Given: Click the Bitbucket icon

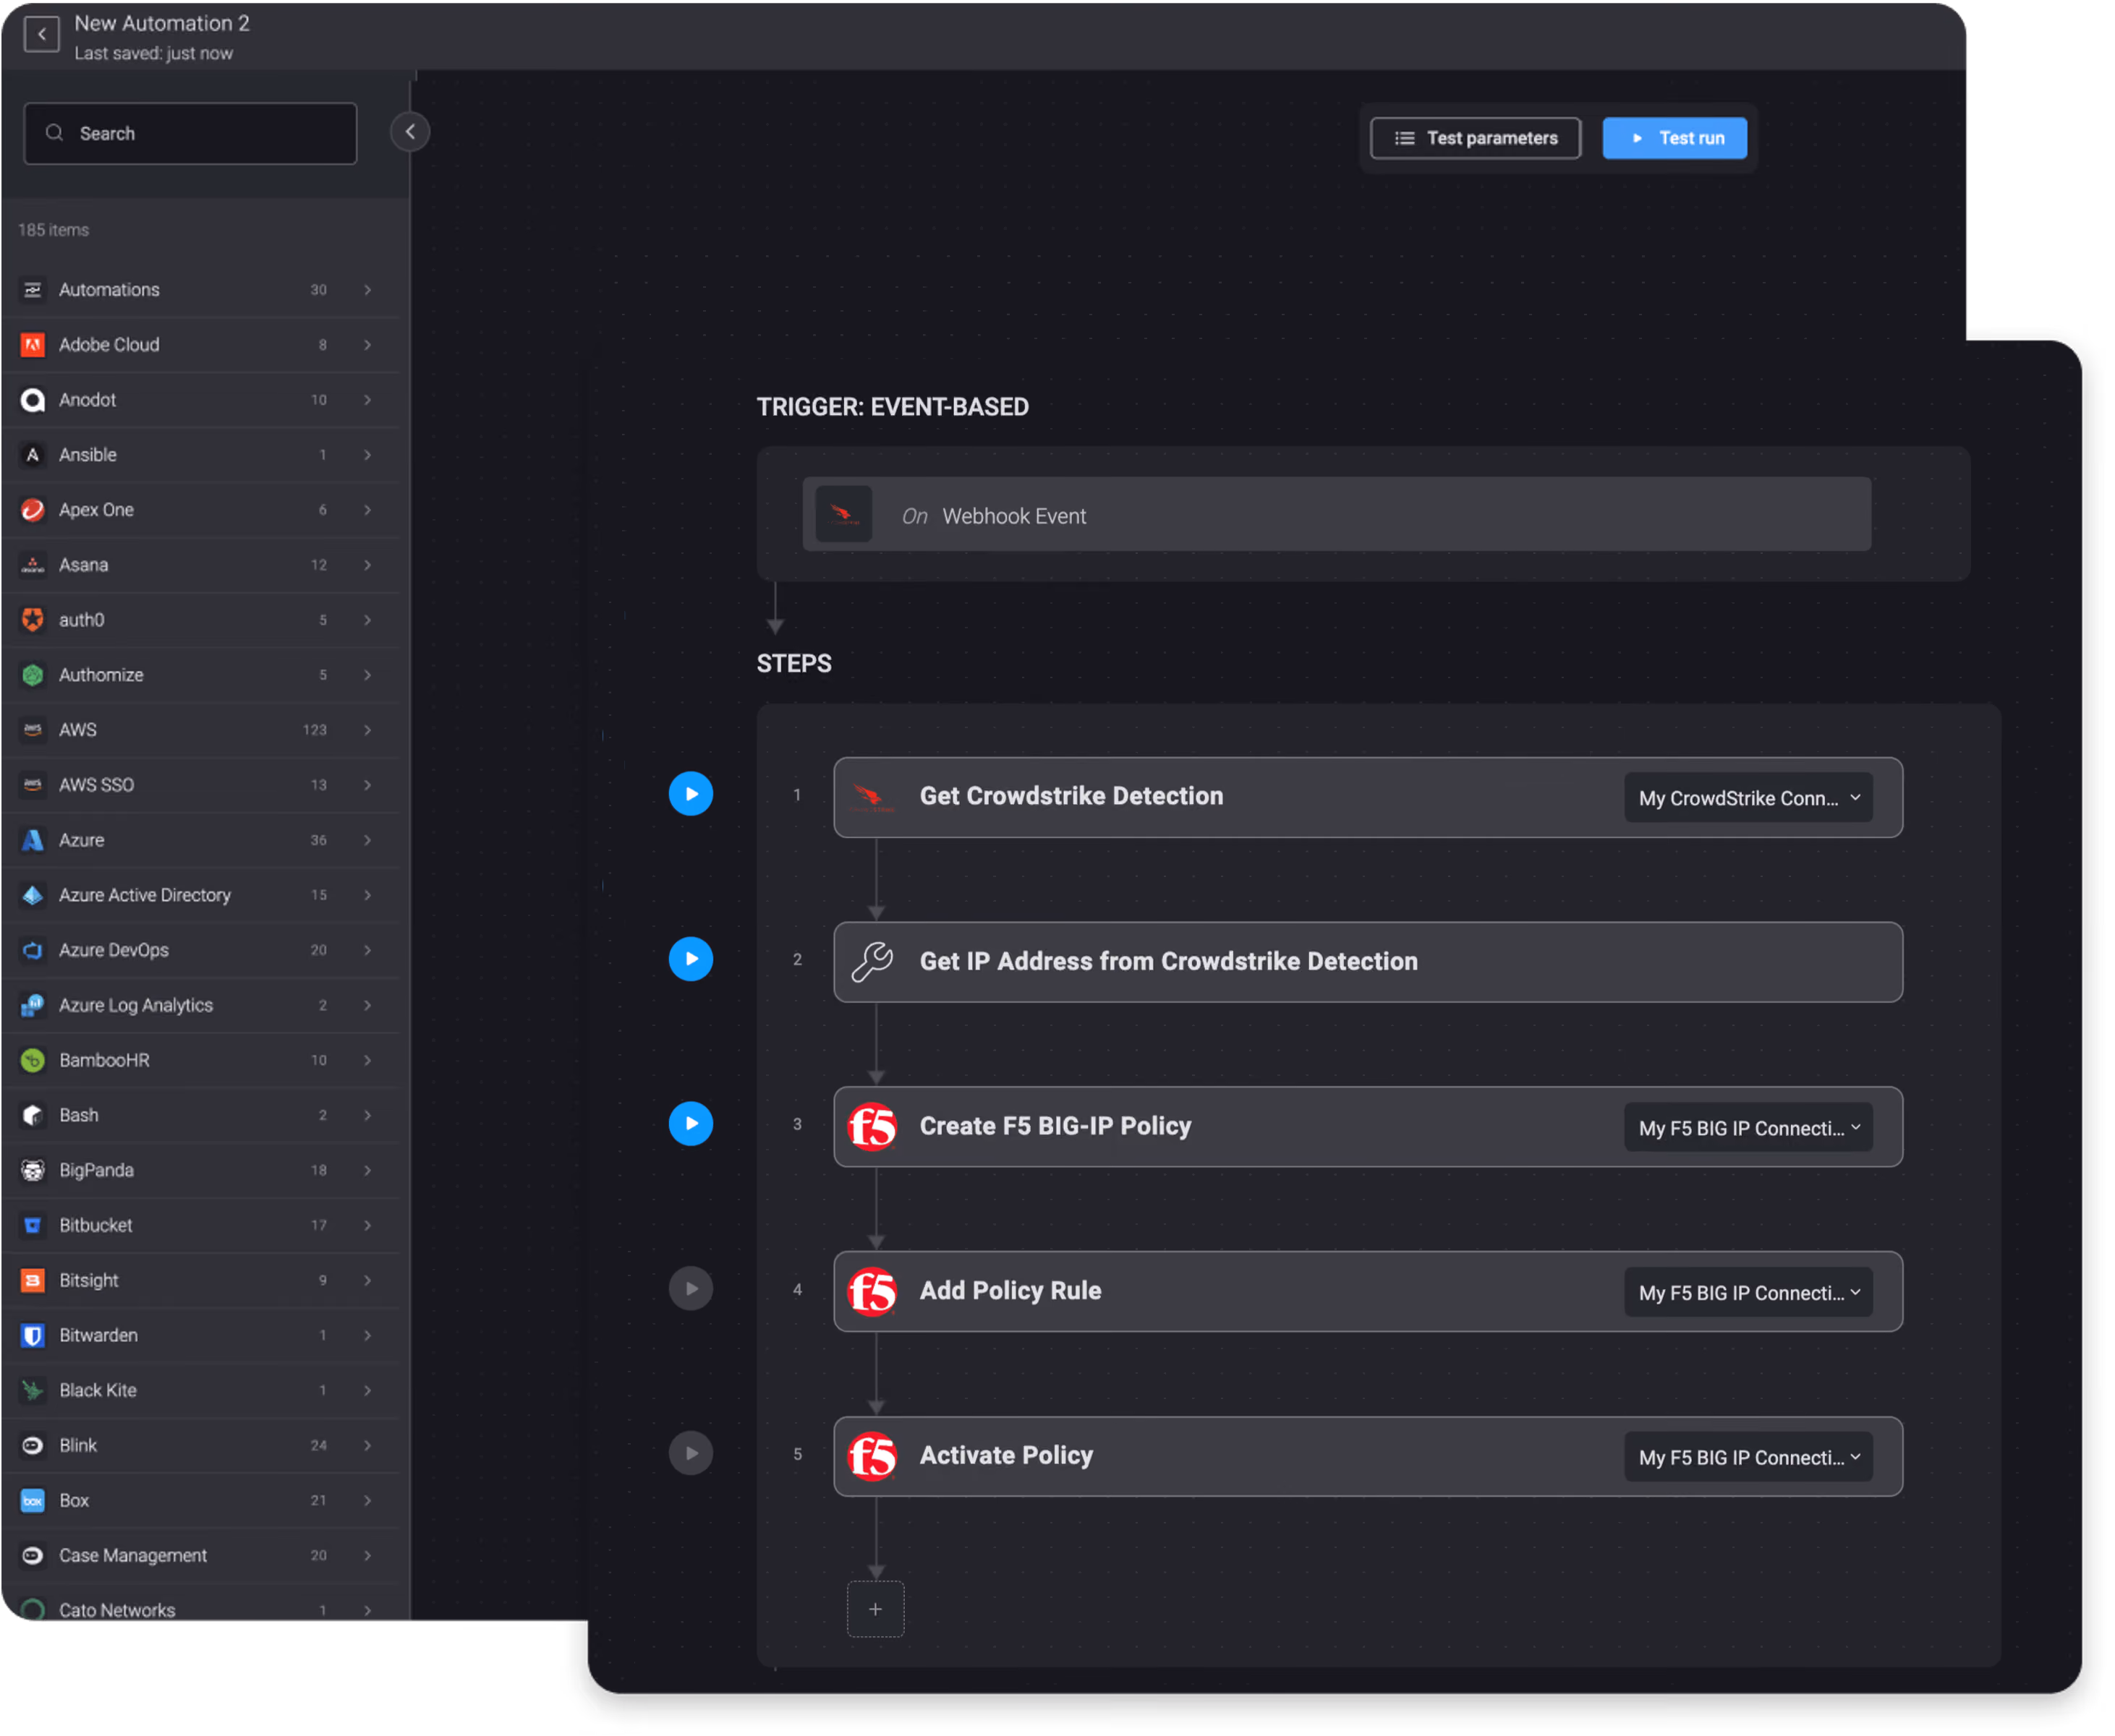Looking at the screenshot, I should (33, 1225).
